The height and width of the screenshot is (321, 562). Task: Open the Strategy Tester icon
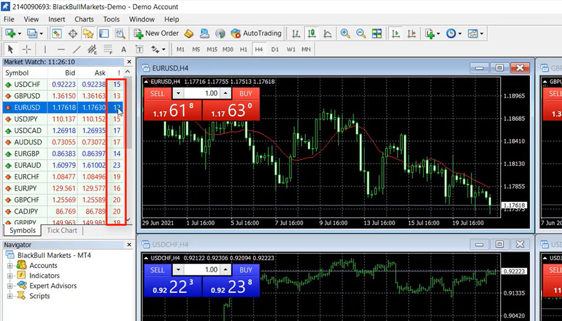point(120,33)
